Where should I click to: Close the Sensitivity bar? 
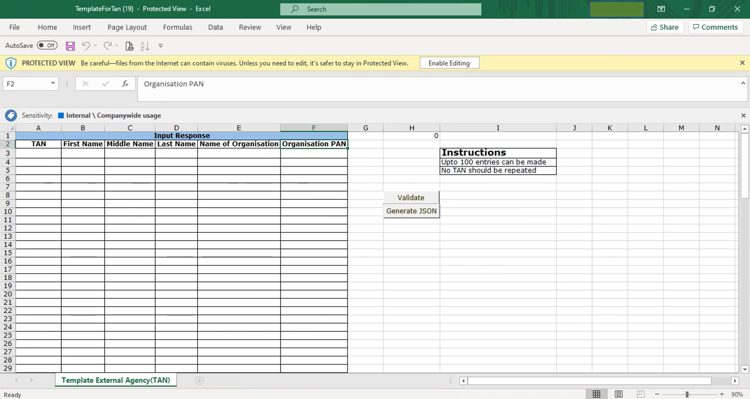click(743, 116)
